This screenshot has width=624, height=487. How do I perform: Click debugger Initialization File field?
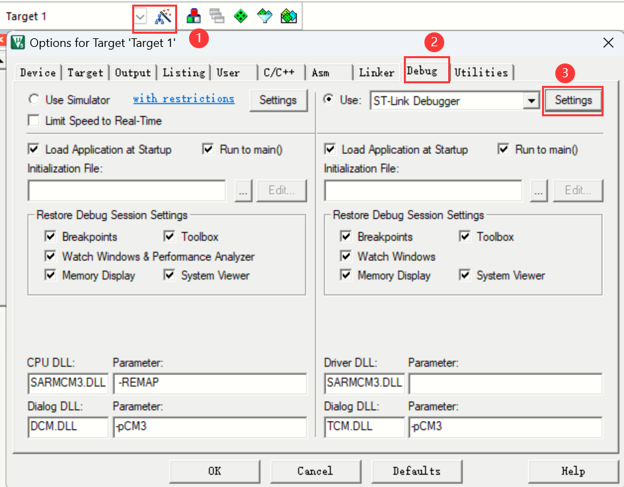coord(422,190)
